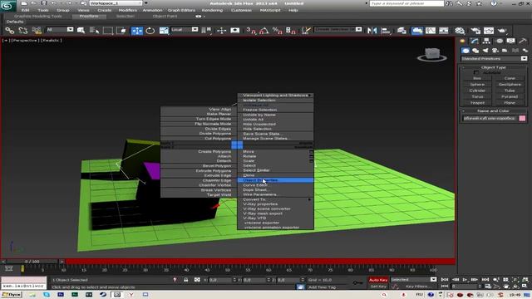Choose V-Ray properties in quad menu

tap(275, 204)
